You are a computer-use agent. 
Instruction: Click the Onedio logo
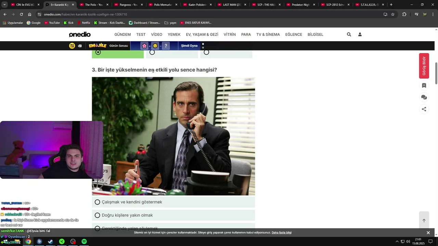[80, 35]
